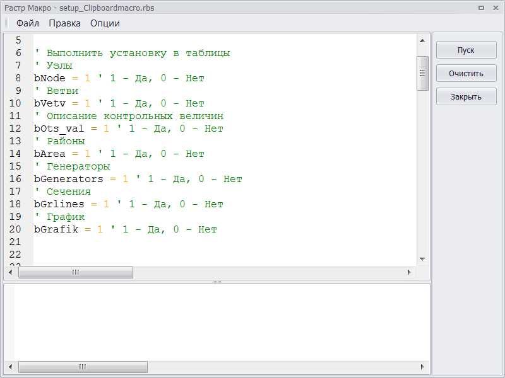
Task: Click output pane scroll right arrow
Action: 422,367
